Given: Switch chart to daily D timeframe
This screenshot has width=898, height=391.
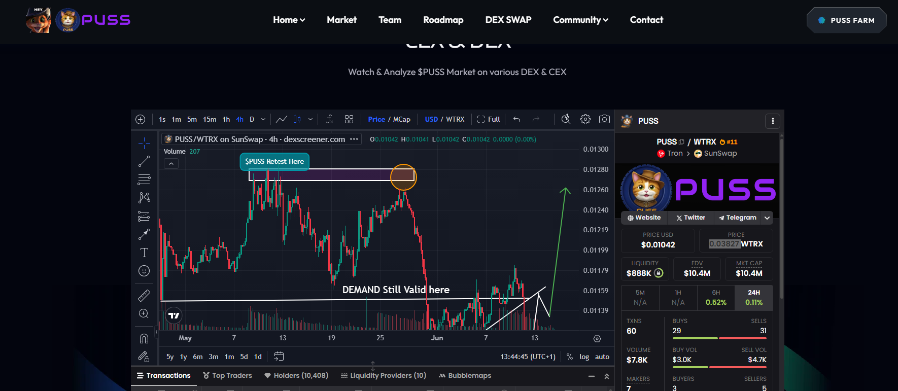Looking at the screenshot, I should tap(252, 119).
